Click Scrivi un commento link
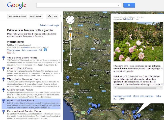Viewport: 164px width, 120px height. (x=29, y=50)
